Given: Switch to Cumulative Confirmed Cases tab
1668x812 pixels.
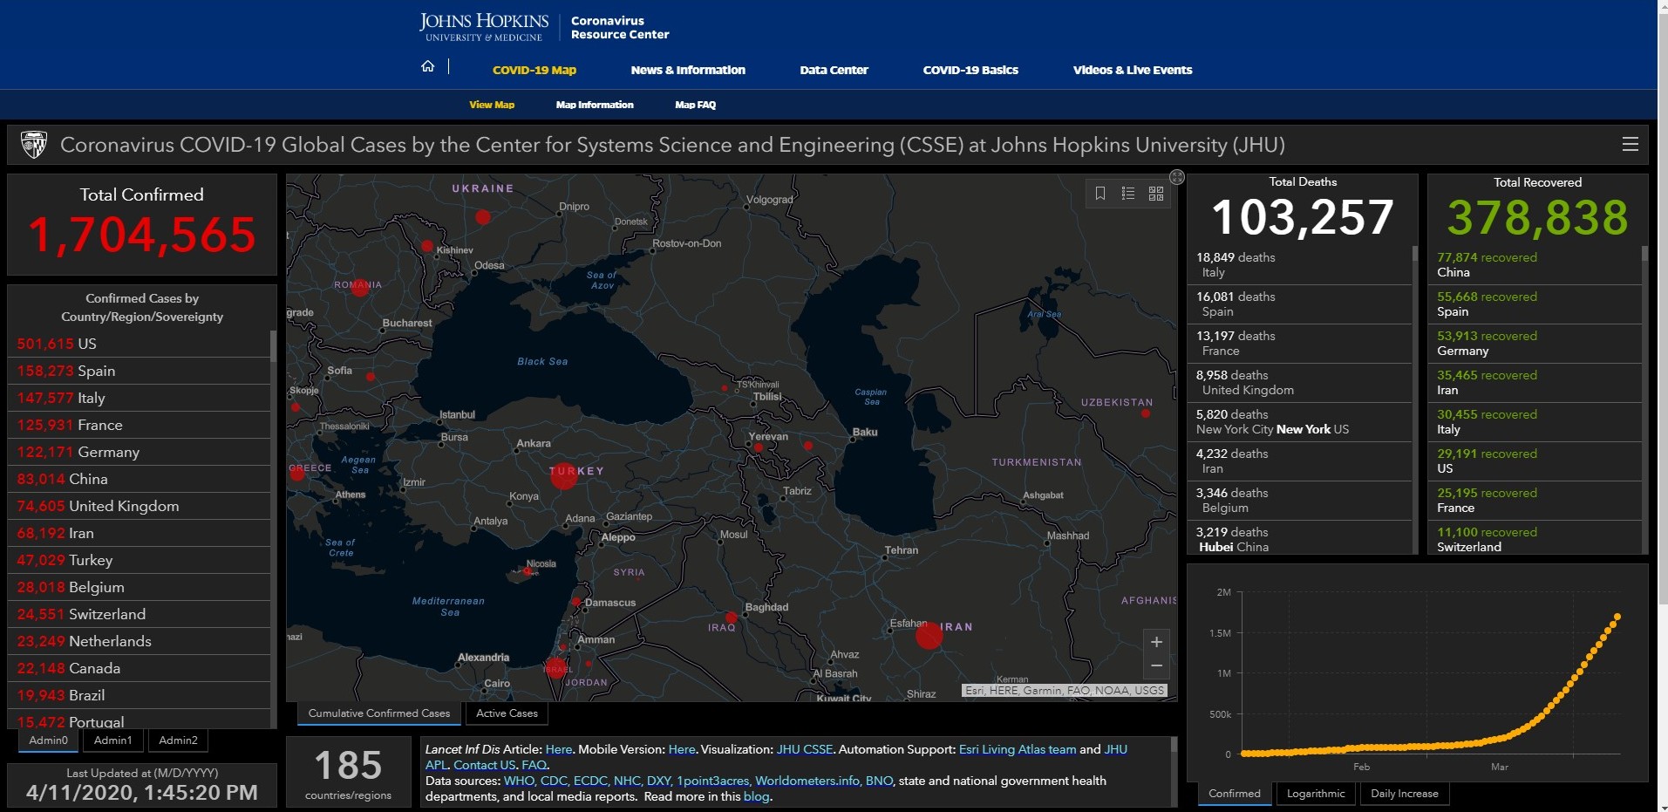Looking at the screenshot, I should click(379, 713).
